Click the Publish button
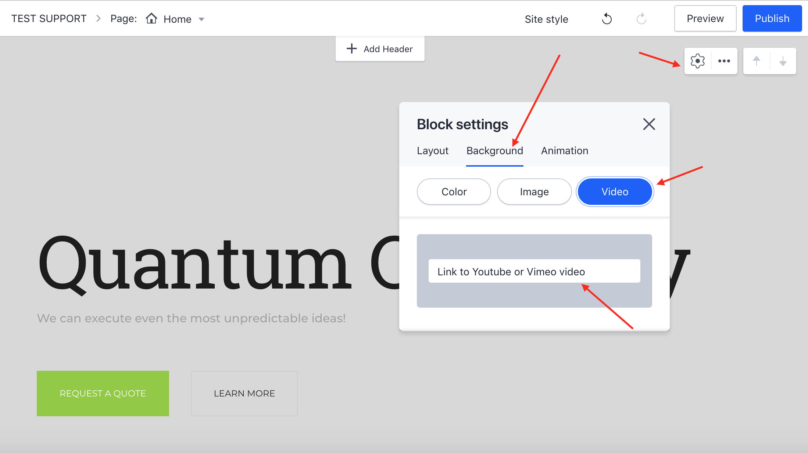The height and width of the screenshot is (453, 808). click(772, 18)
